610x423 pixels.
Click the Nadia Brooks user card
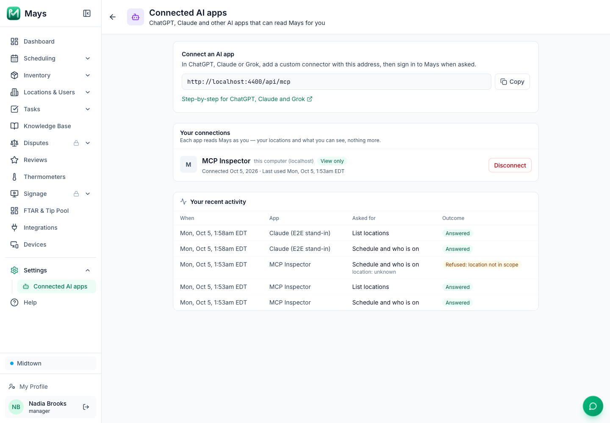51,407
